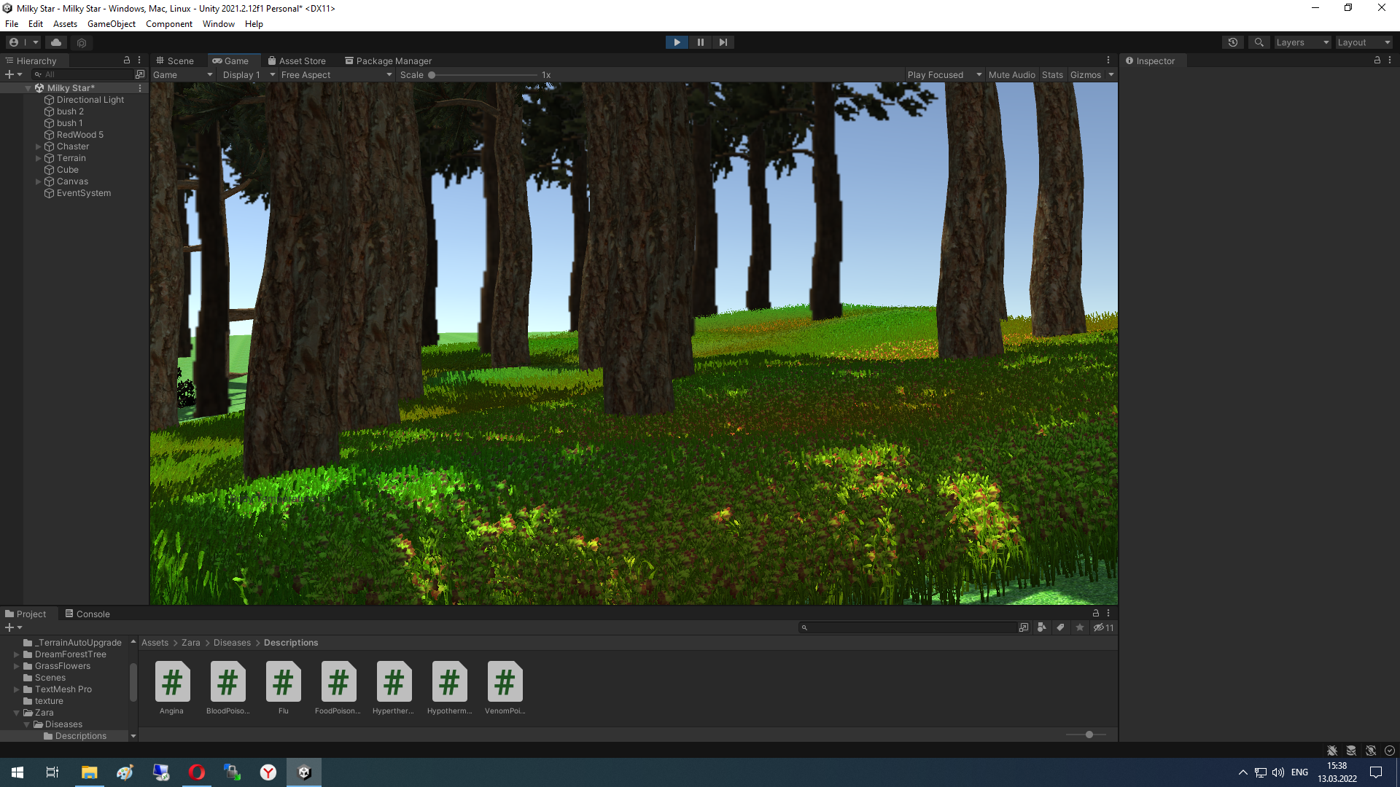The width and height of the screenshot is (1400, 787).
Task: Open the Layout dropdown
Action: (1364, 42)
